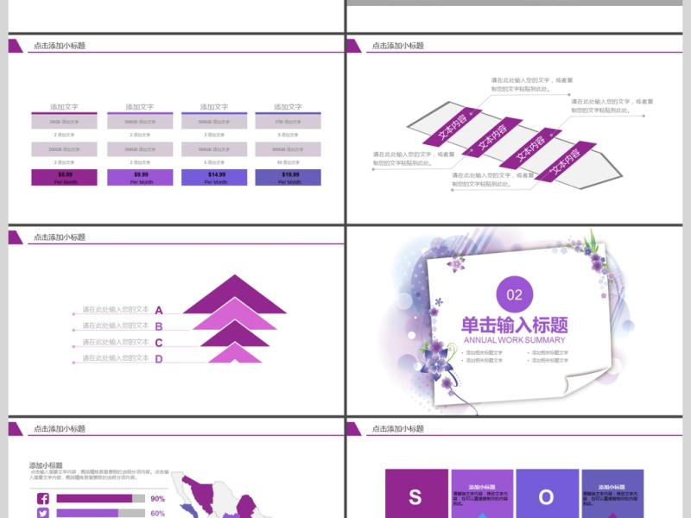Click the Facebook icon on the map slide
691x518 pixels.
point(41,496)
